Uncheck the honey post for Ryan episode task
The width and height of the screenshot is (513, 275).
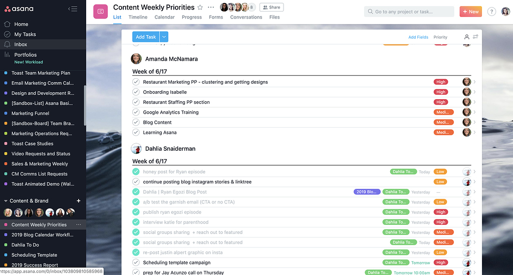[136, 172]
